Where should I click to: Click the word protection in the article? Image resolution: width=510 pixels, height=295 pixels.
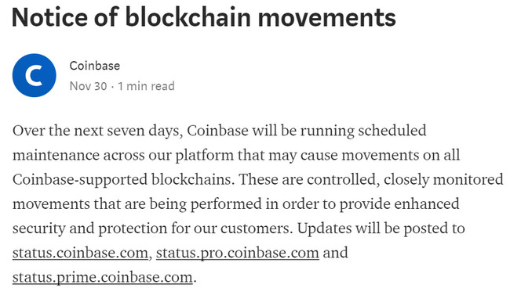click(133, 228)
